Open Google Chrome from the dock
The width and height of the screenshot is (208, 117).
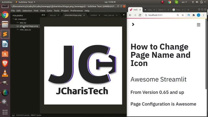tap(5, 15)
